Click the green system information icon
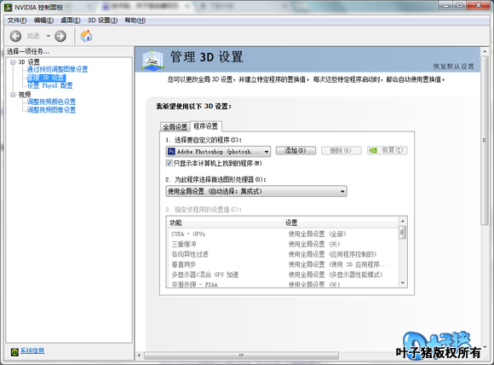Screen dimensions: 494x365 pos(14,351)
